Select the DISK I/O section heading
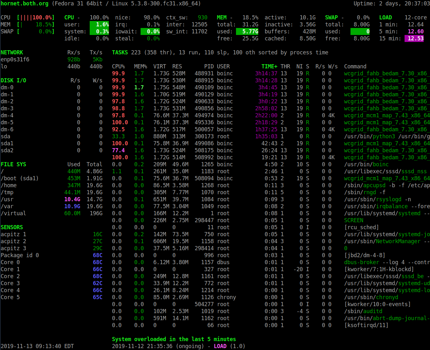This screenshot has width=430, height=350. tap(13, 80)
